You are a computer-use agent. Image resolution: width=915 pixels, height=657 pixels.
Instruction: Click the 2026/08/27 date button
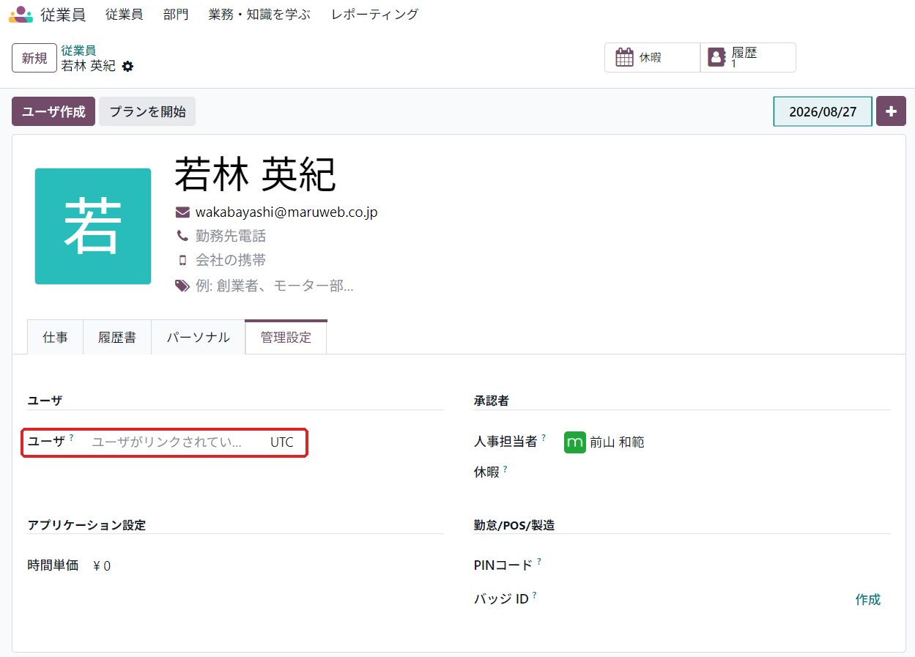(823, 111)
